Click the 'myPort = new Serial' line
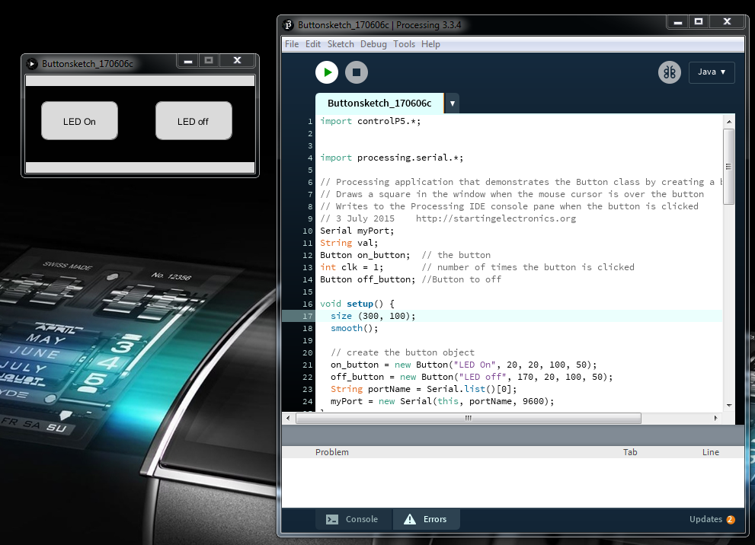Image resolution: width=755 pixels, height=545 pixels. pyautogui.click(x=443, y=402)
